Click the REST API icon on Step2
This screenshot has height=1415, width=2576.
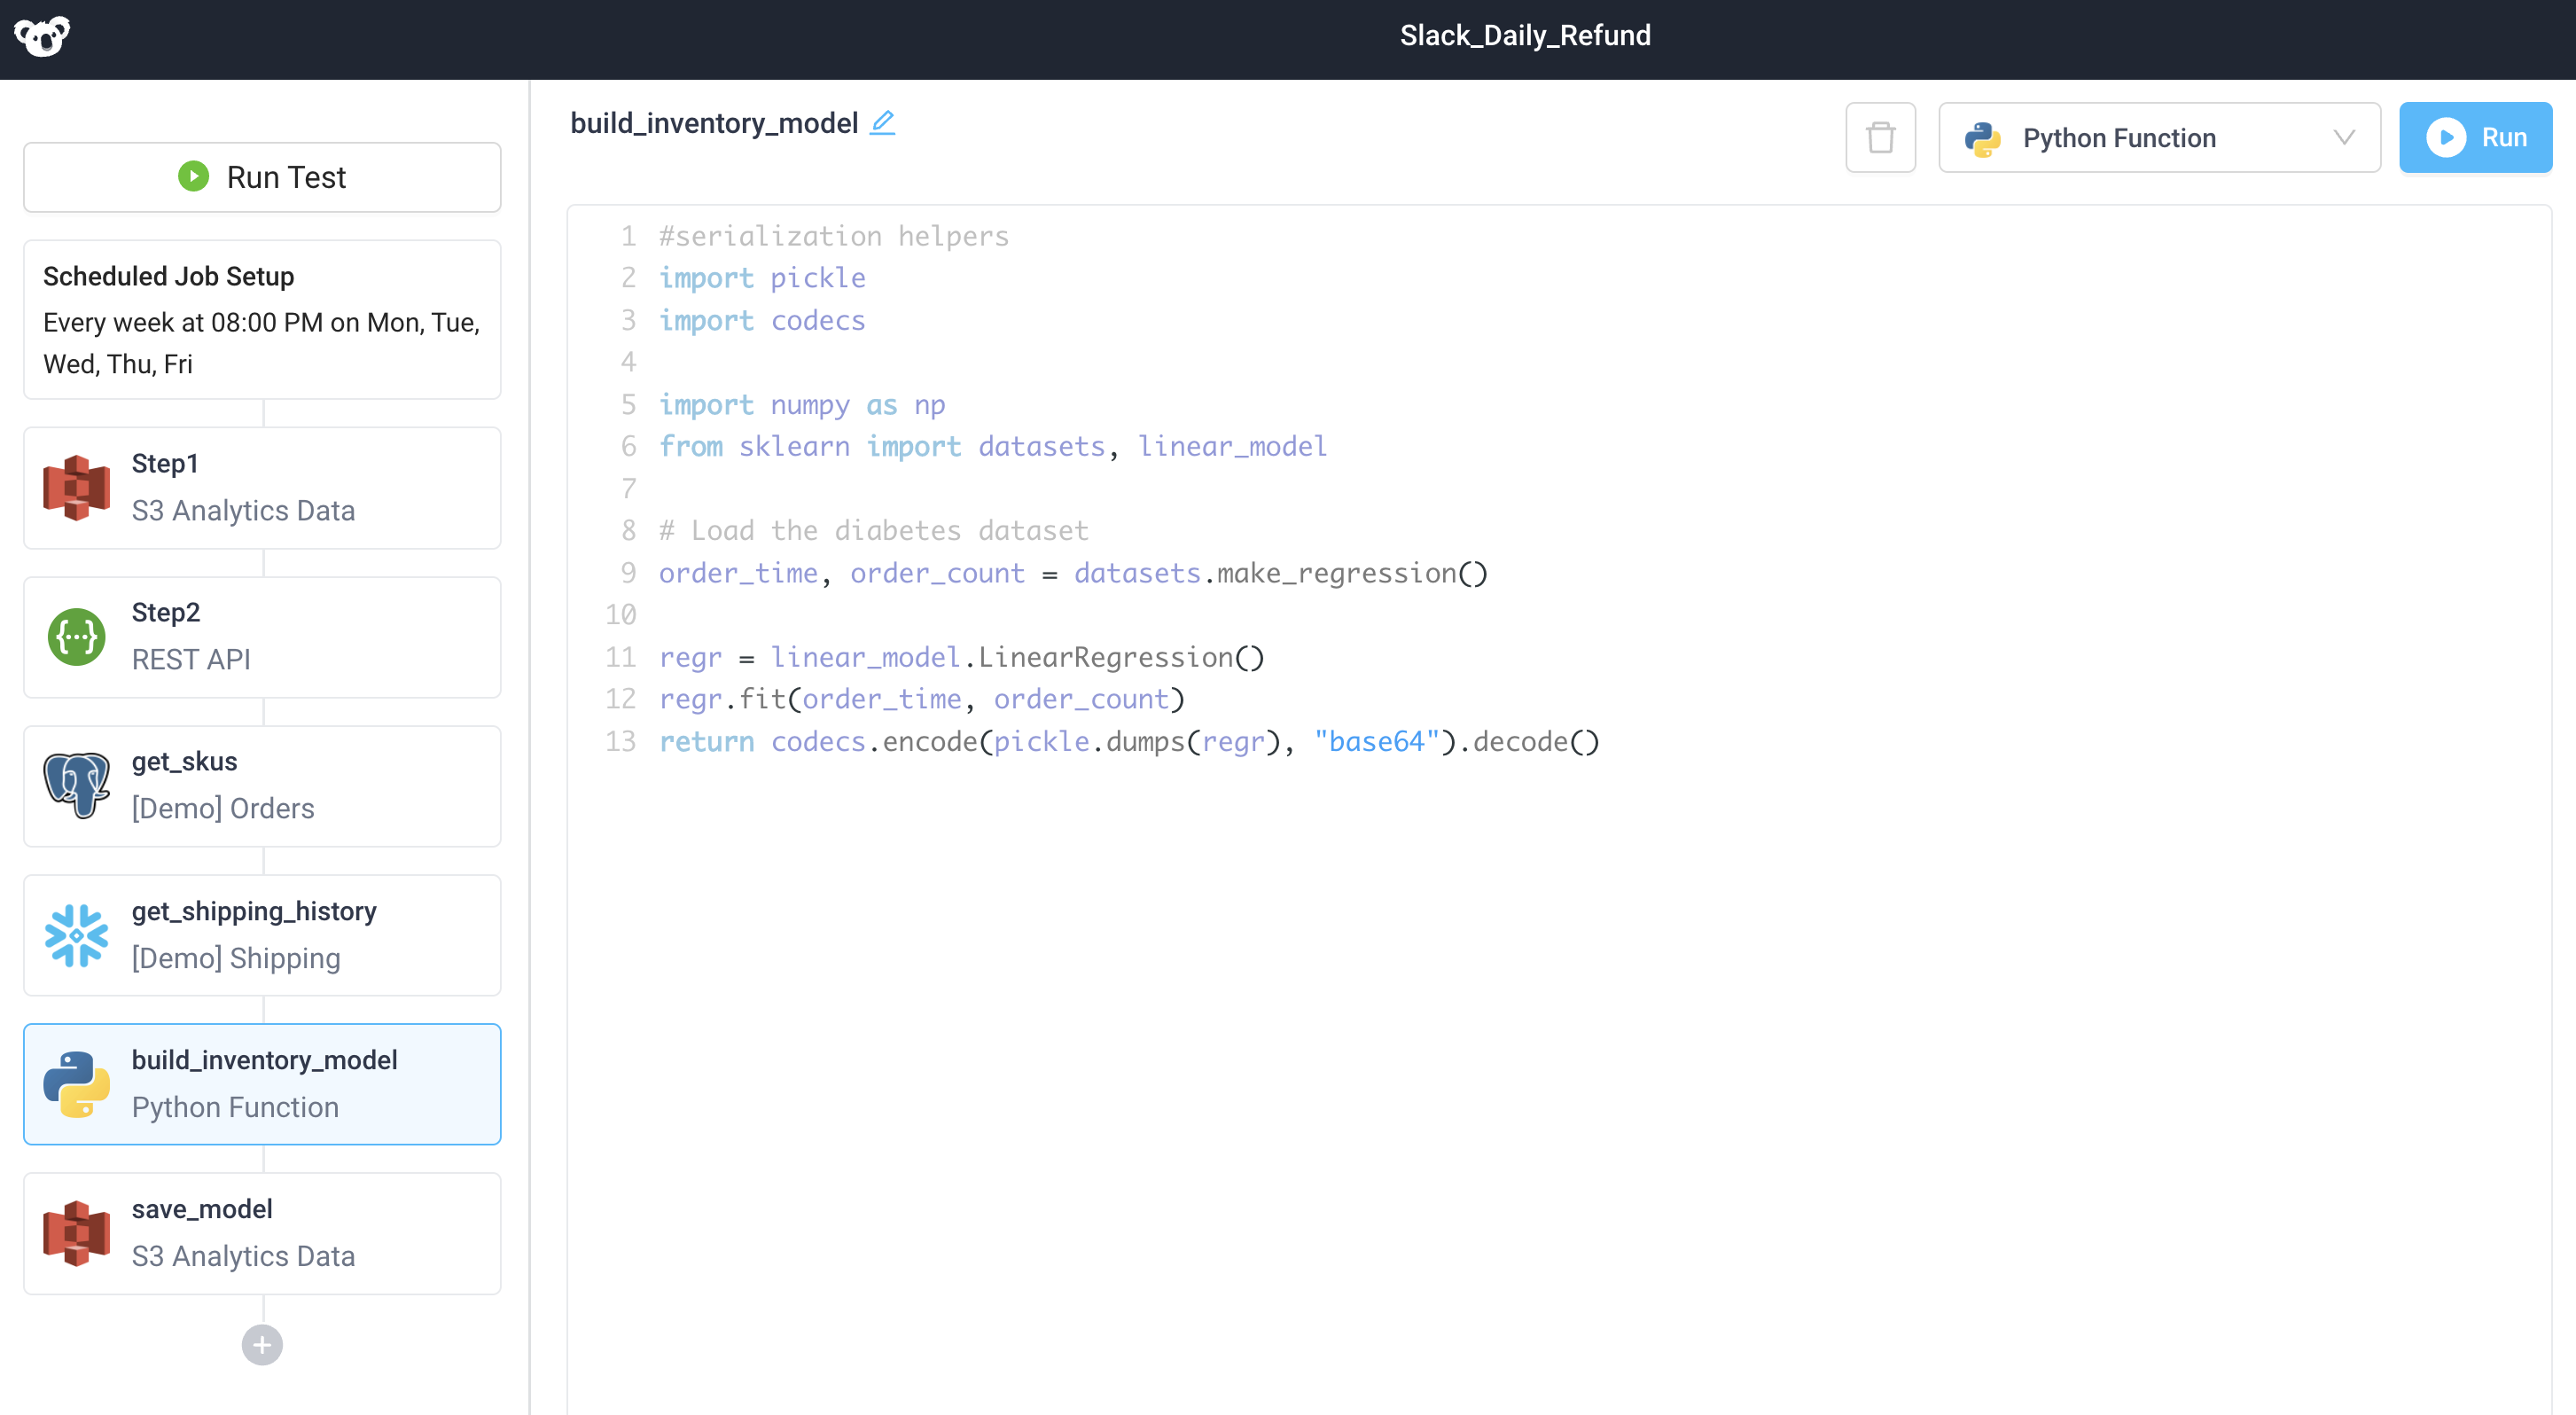pyautogui.click(x=75, y=637)
